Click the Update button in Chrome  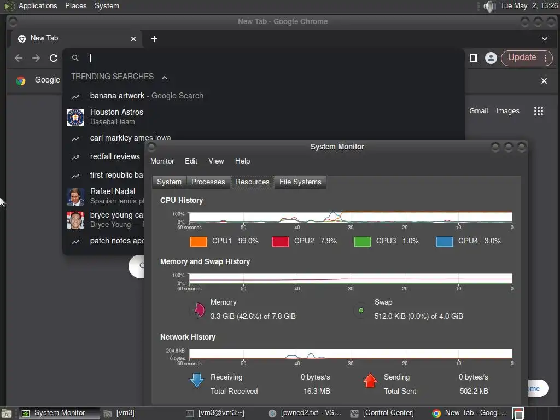[x=522, y=57]
